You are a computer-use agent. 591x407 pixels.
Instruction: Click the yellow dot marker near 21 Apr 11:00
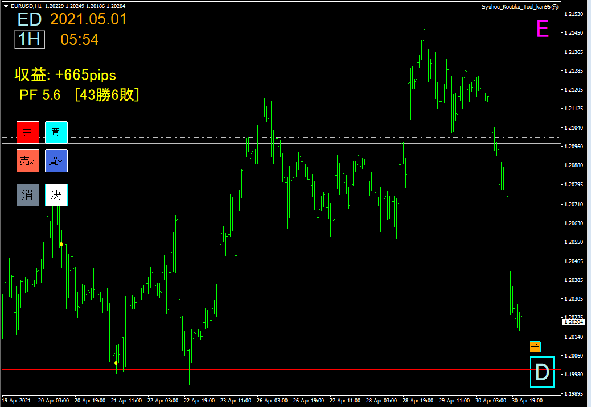click(x=116, y=363)
